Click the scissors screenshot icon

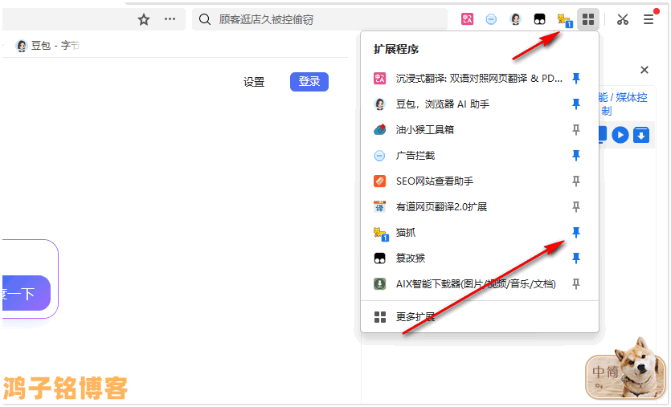point(622,19)
